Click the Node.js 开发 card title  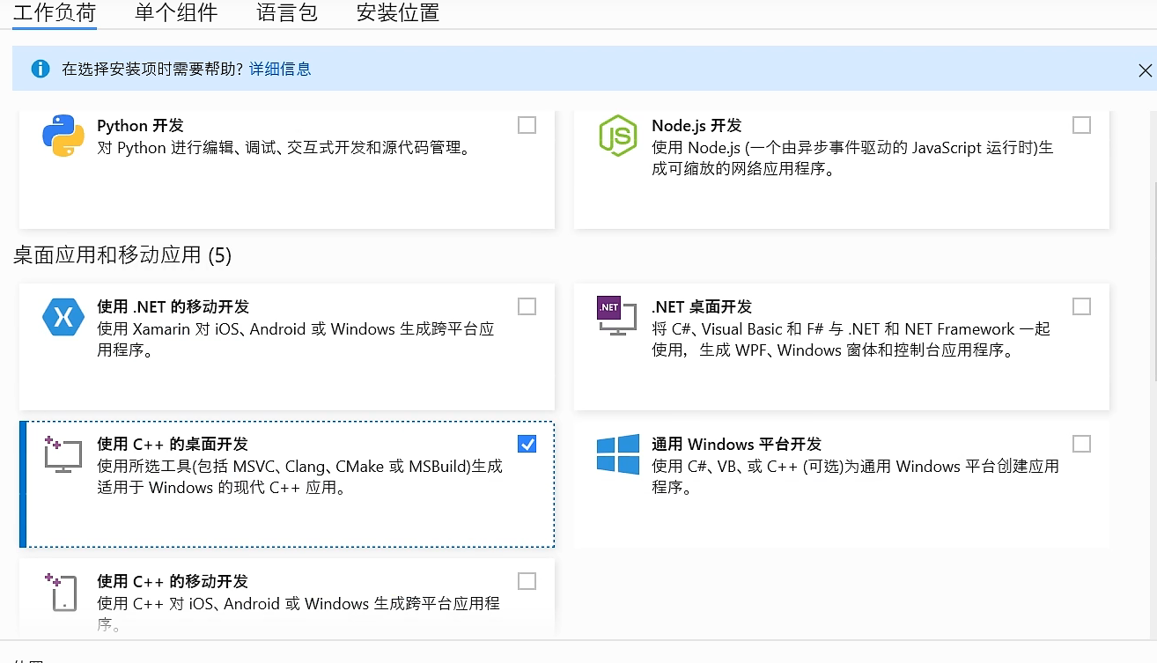click(x=696, y=125)
